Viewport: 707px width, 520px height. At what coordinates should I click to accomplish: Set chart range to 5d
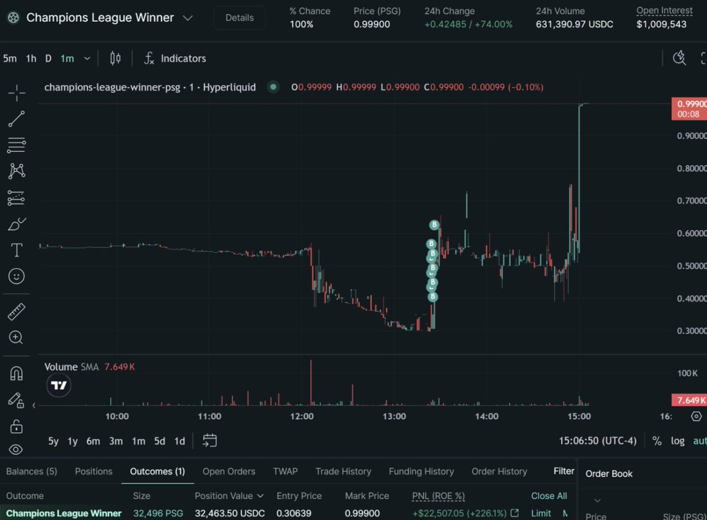pos(160,440)
